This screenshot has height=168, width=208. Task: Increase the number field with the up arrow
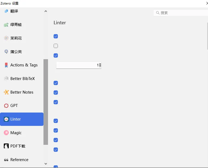click(100, 64)
